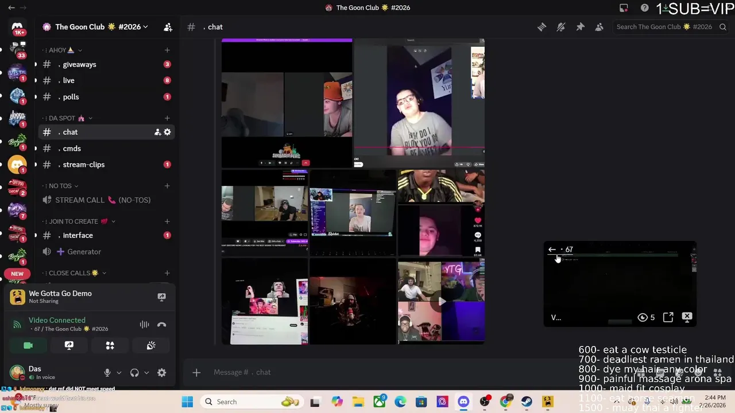Collapse the CLOSE CALLS category
Screen dimensions: 735x413
(x=75, y=273)
